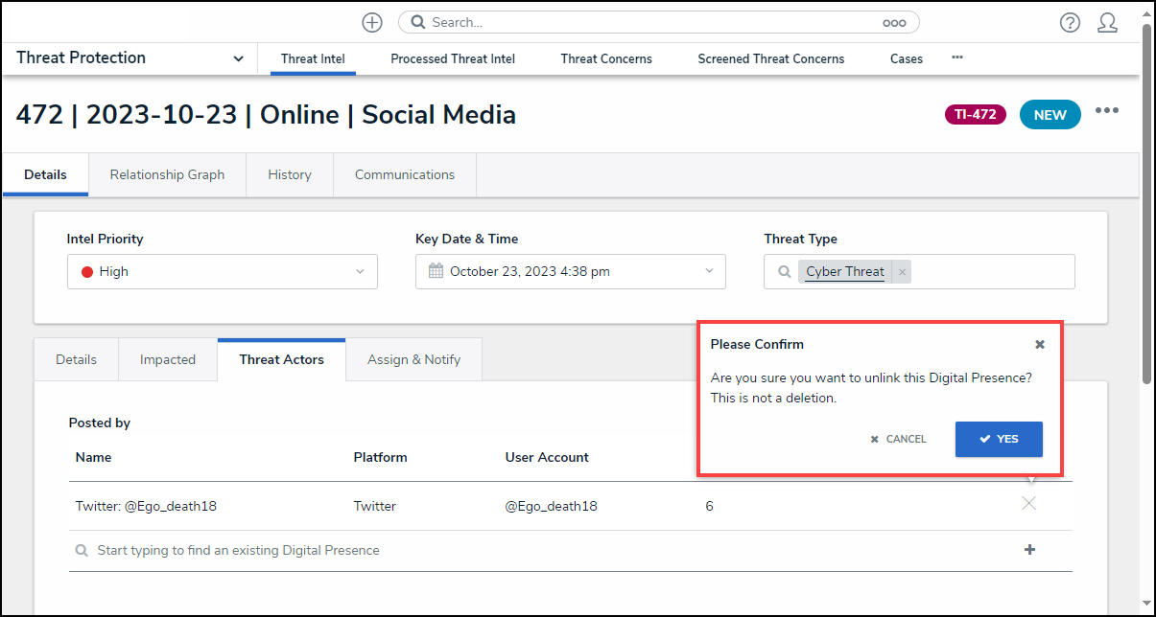
Task: Click the plus icon to add Digital Presence
Action: click(1029, 550)
